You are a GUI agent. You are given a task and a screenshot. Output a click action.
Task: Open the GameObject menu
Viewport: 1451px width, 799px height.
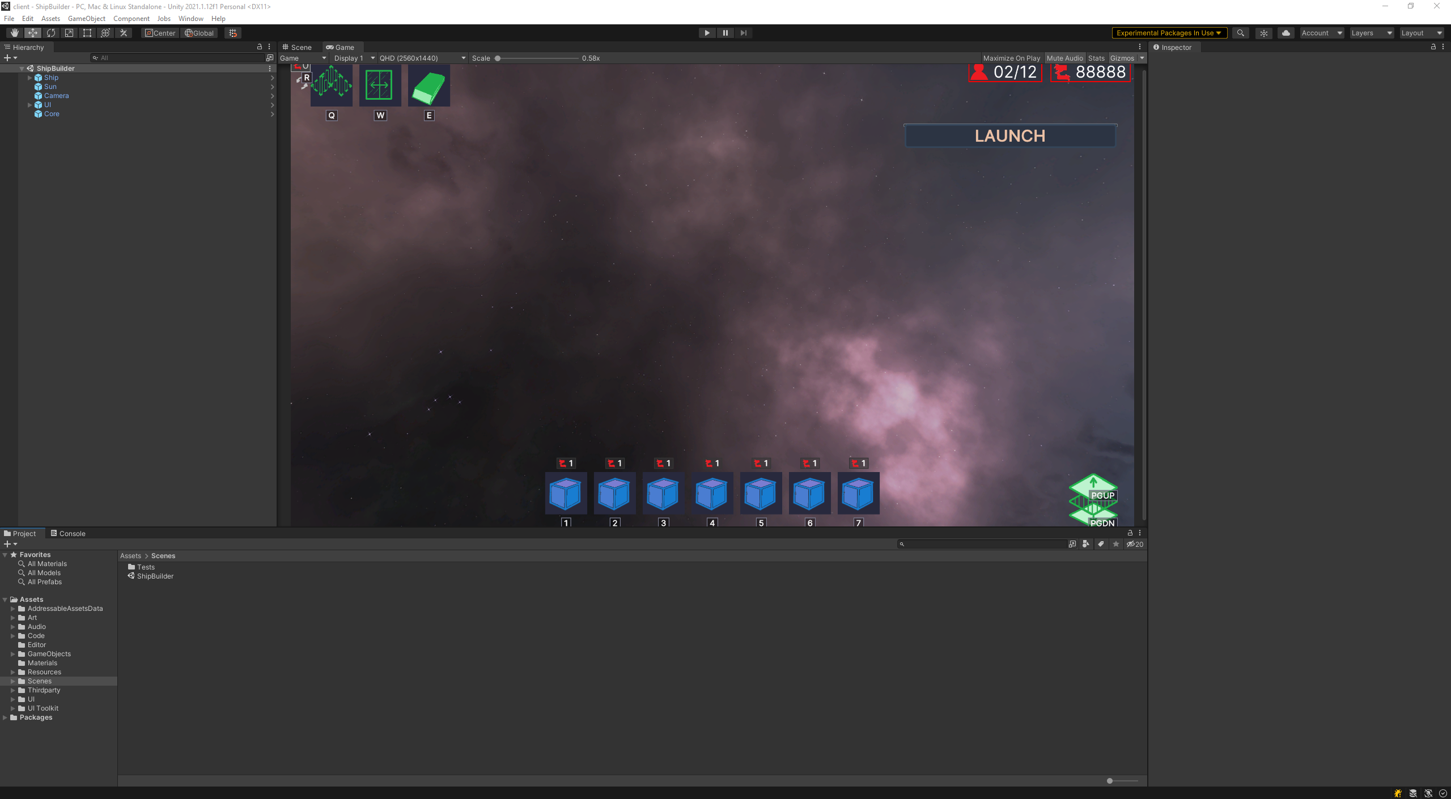[x=86, y=19]
